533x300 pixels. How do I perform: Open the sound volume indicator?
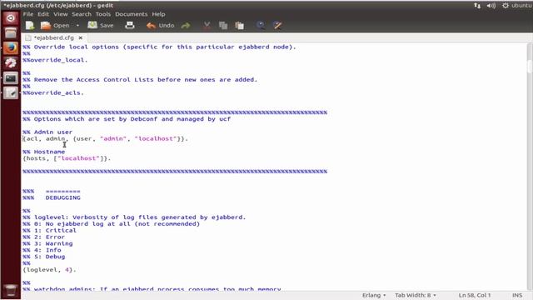[491, 6]
